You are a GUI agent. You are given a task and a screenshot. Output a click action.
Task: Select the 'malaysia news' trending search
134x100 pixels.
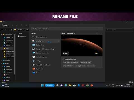click(81, 66)
